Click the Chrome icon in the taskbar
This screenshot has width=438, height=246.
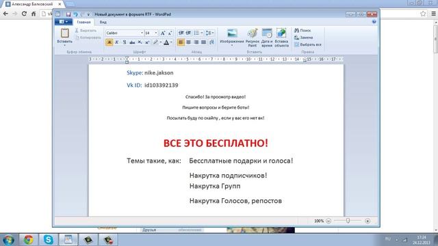click(x=28, y=240)
